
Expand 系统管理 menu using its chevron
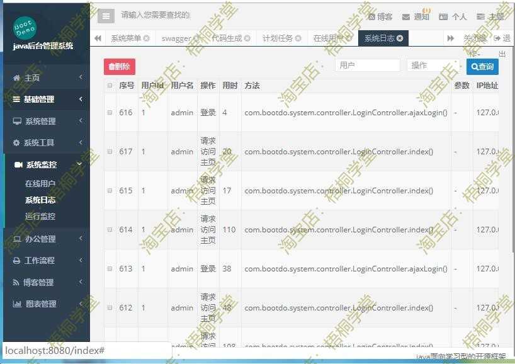(81, 120)
